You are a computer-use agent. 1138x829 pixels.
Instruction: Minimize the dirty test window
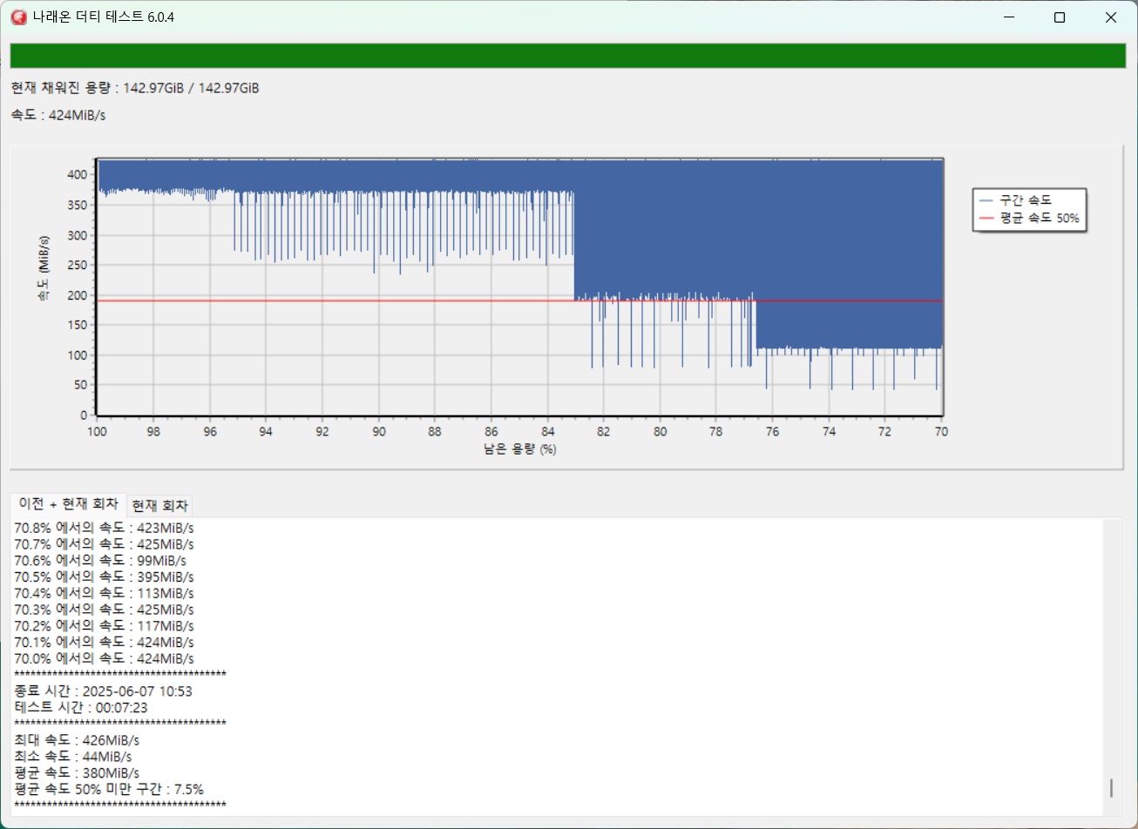tap(1009, 17)
